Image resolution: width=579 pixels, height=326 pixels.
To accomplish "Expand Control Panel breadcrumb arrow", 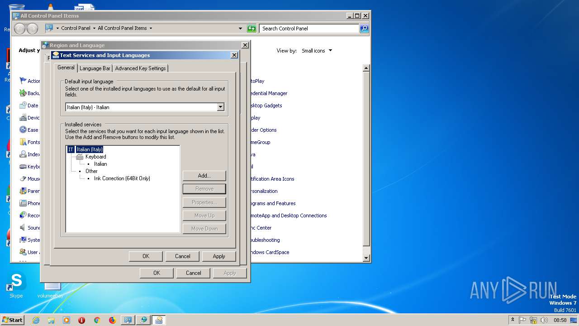I will pyautogui.click(x=94, y=28).
